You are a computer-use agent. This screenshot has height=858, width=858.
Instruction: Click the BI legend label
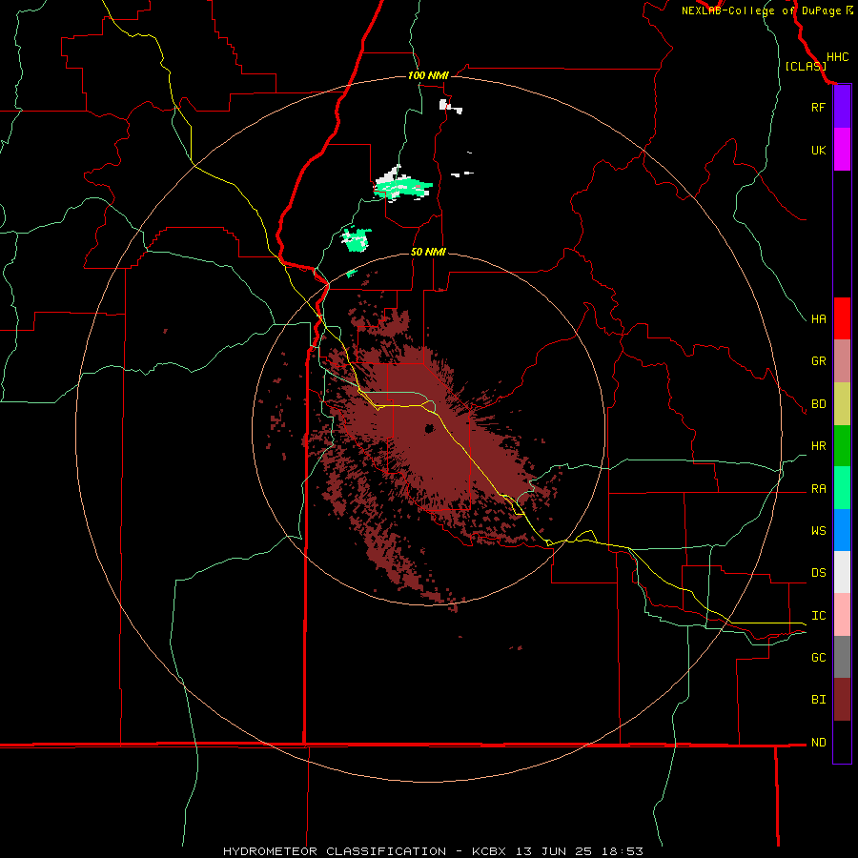[x=818, y=700]
